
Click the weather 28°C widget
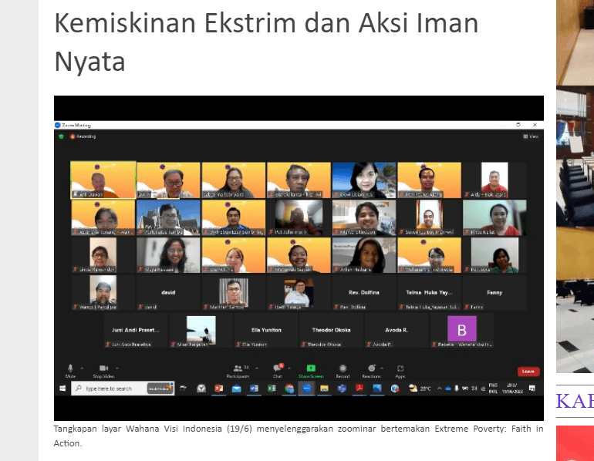(x=420, y=389)
